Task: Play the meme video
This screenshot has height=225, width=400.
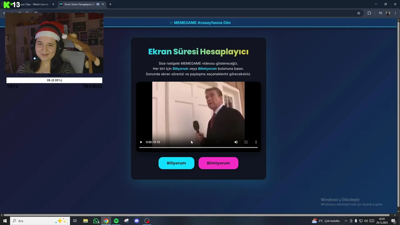Action: 141,142
